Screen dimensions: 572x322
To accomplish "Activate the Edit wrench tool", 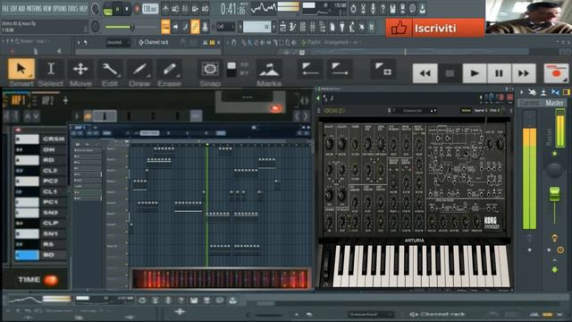I will [110, 69].
